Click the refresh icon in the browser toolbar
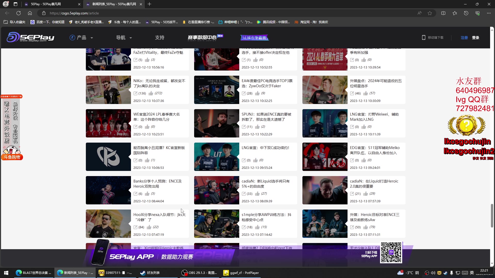The image size is (495, 278). (18, 13)
